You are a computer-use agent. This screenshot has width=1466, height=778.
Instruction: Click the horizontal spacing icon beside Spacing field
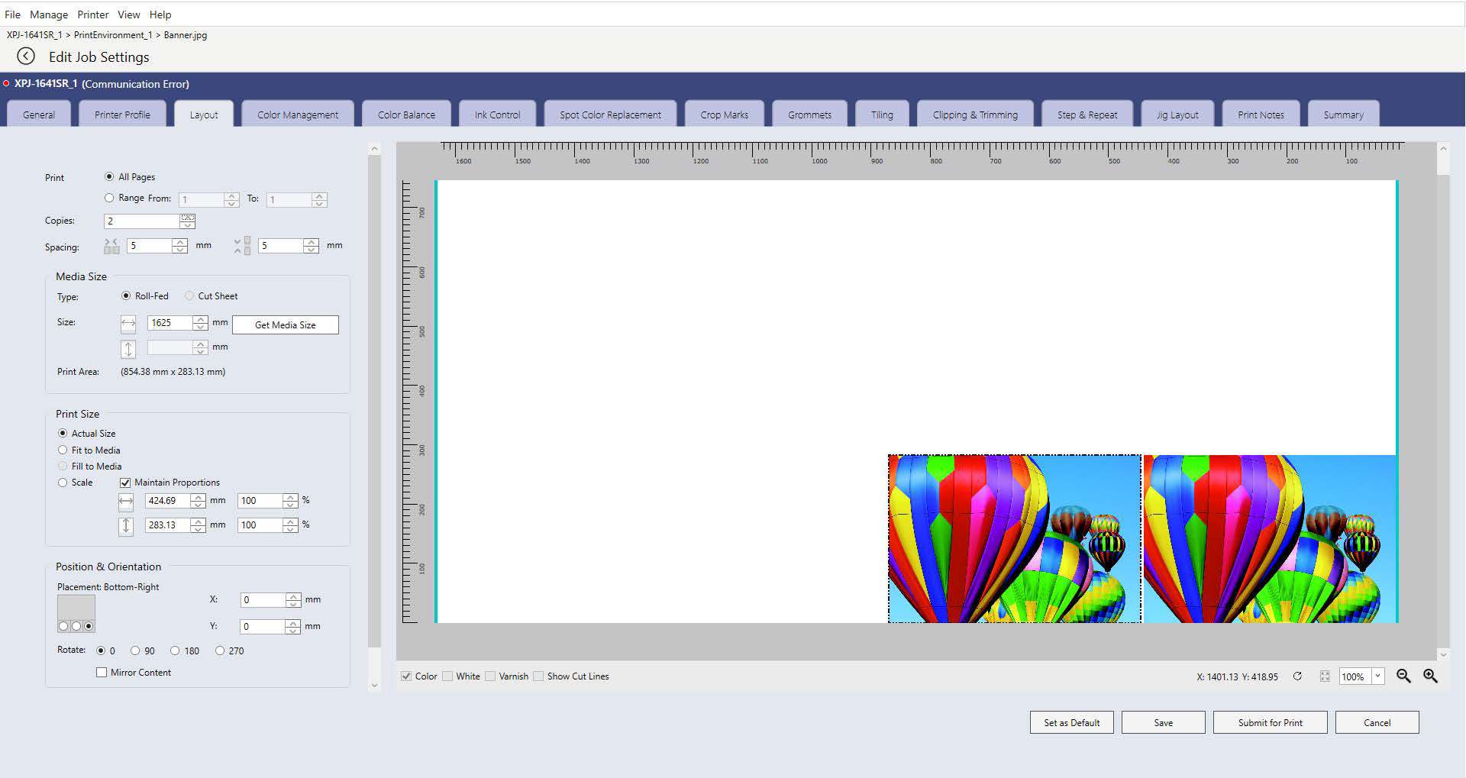pos(111,246)
